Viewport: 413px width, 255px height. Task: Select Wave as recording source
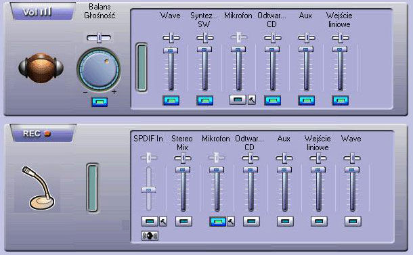tap(353, 222)
